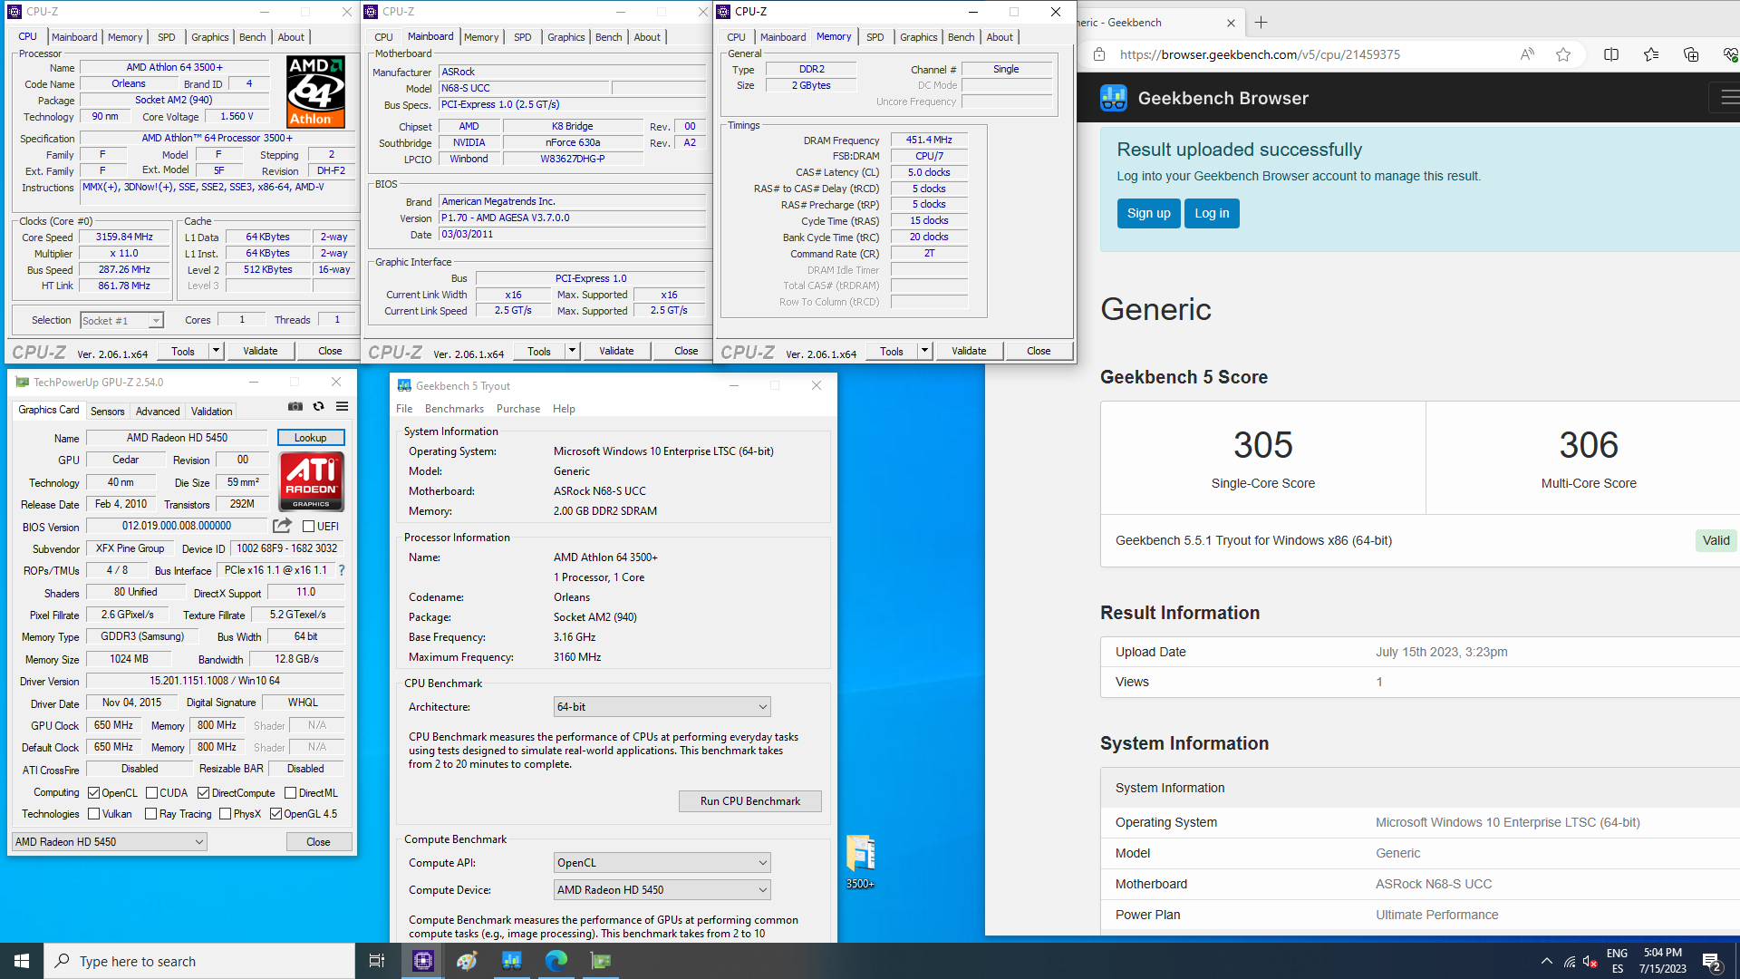Click BIOS version share/export icon

coord(283,526)
